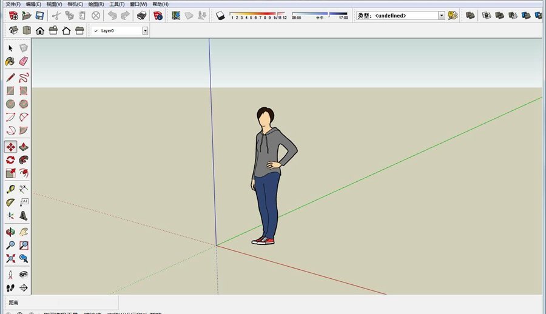Image resolution: width=546 pixels, height=314 pixels.
Task: Open an existing model file
Action: coord(27,15)
